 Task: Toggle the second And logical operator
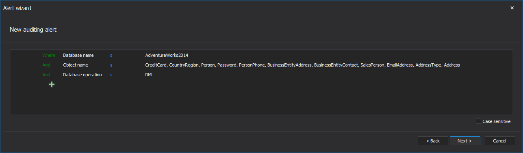tap(46, 75)
